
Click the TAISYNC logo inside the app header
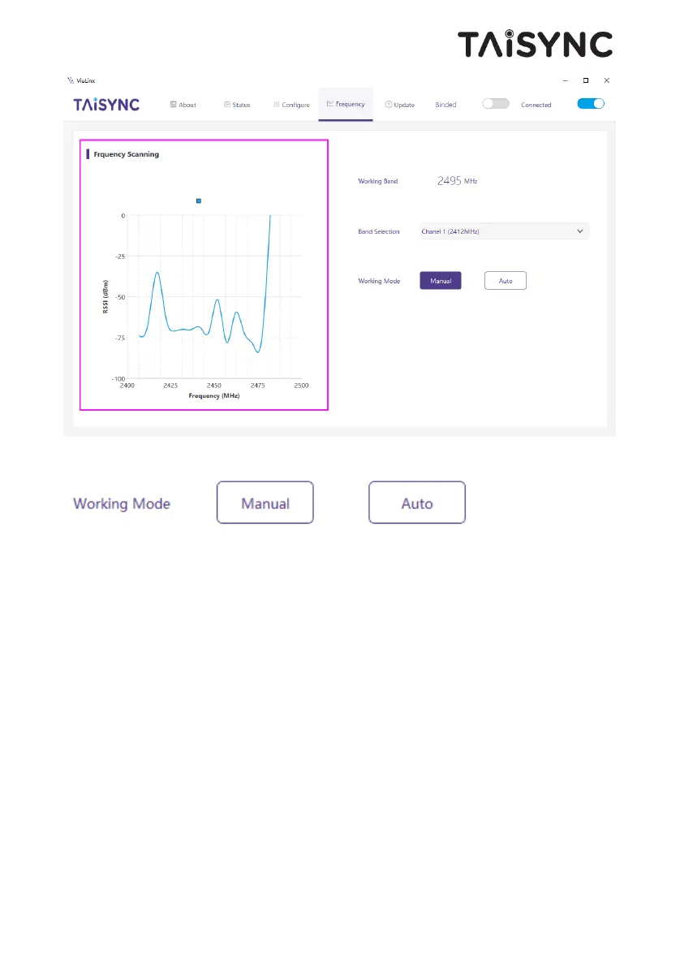click(106, 105)
